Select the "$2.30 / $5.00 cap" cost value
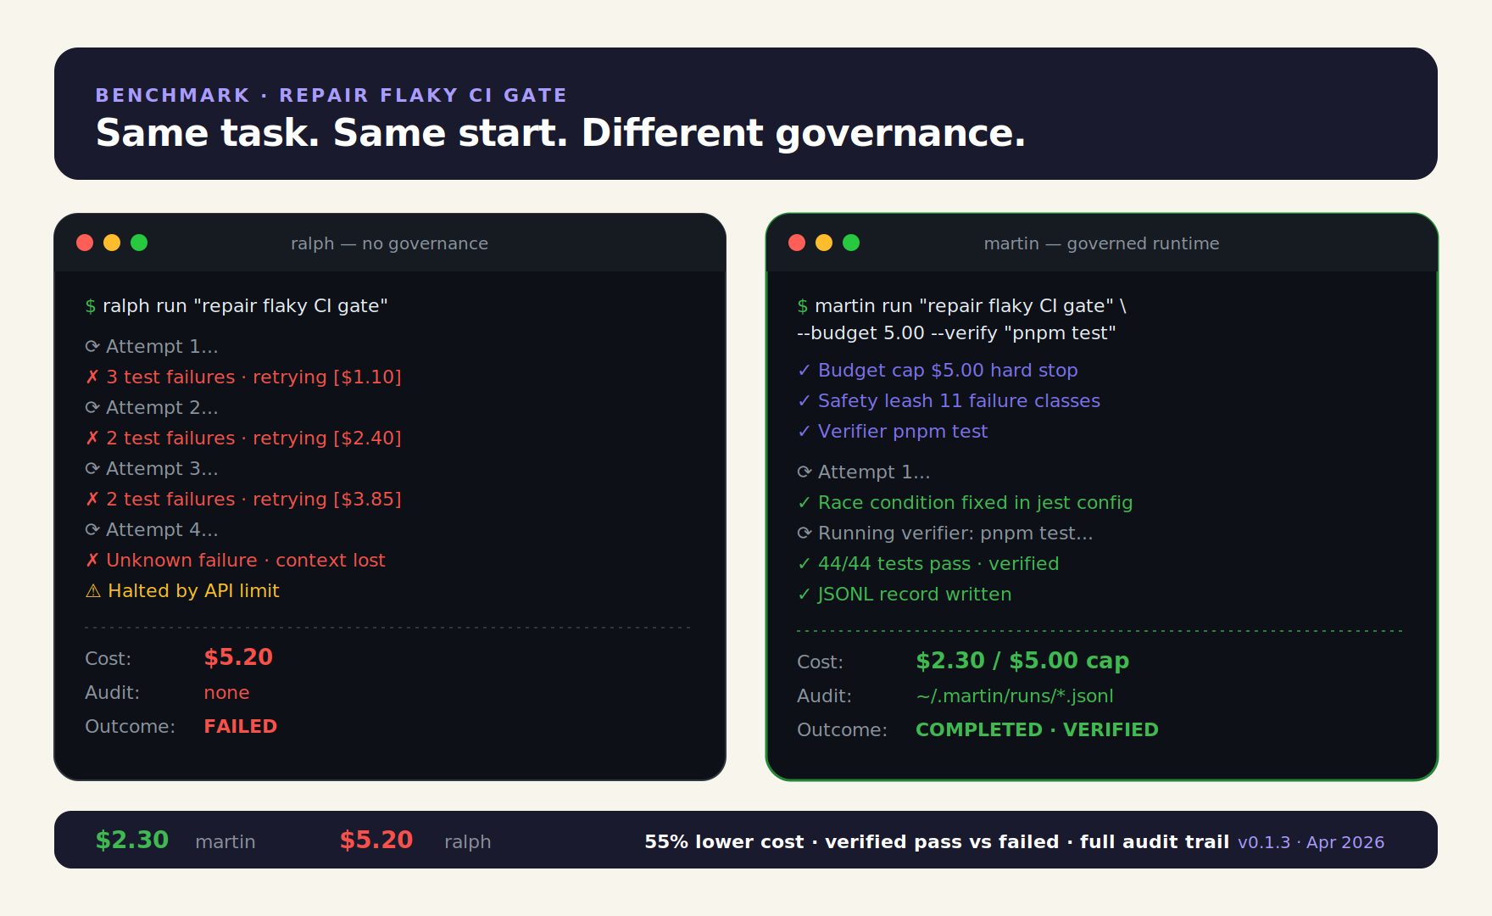Viewport: 1492px width, 916px height. (x=1022, y=661)
